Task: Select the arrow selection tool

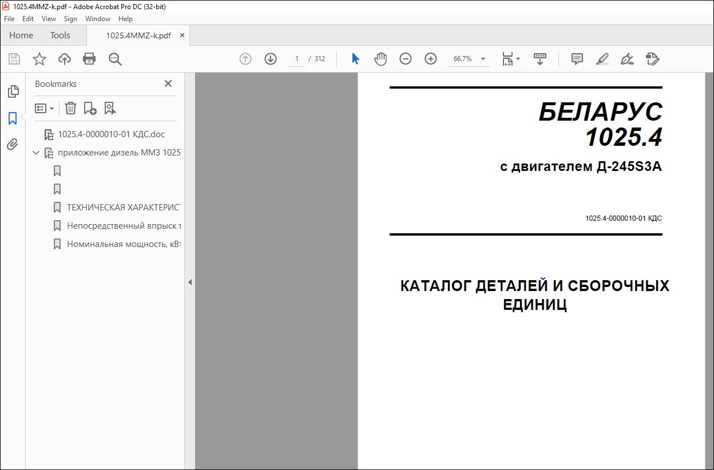Action: (355, 59)
